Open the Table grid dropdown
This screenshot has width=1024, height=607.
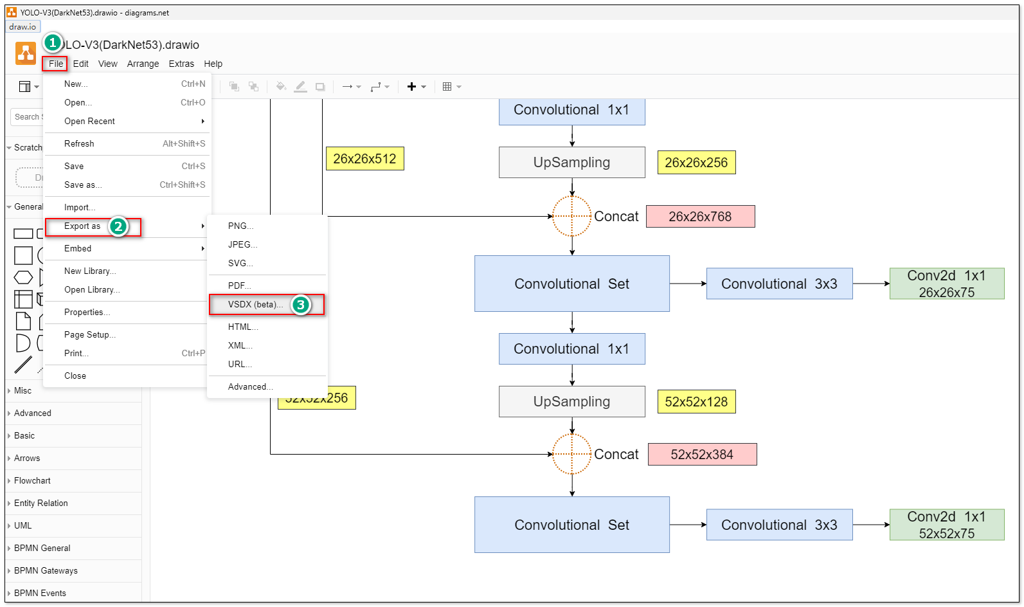tap(452, 86)
